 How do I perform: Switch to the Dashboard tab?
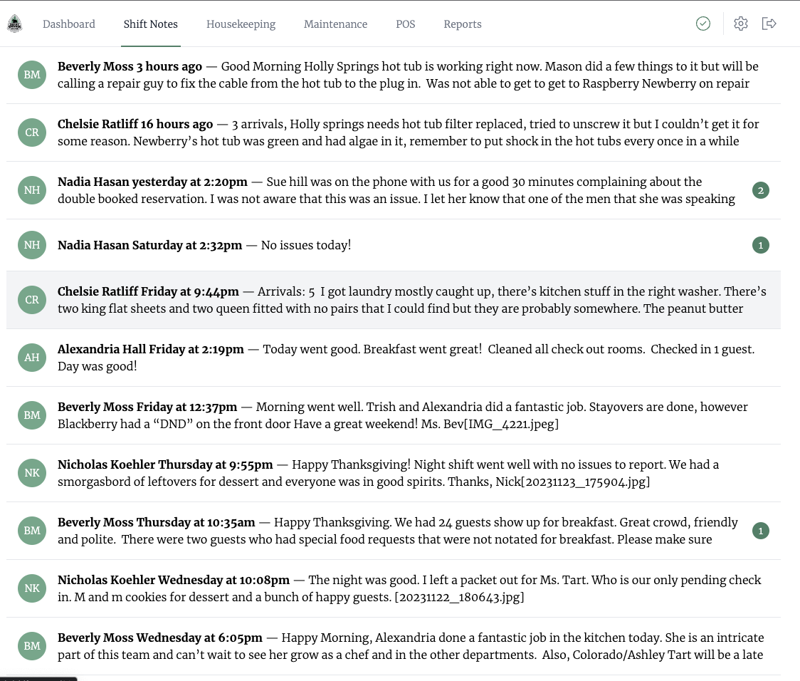(69, 24)
